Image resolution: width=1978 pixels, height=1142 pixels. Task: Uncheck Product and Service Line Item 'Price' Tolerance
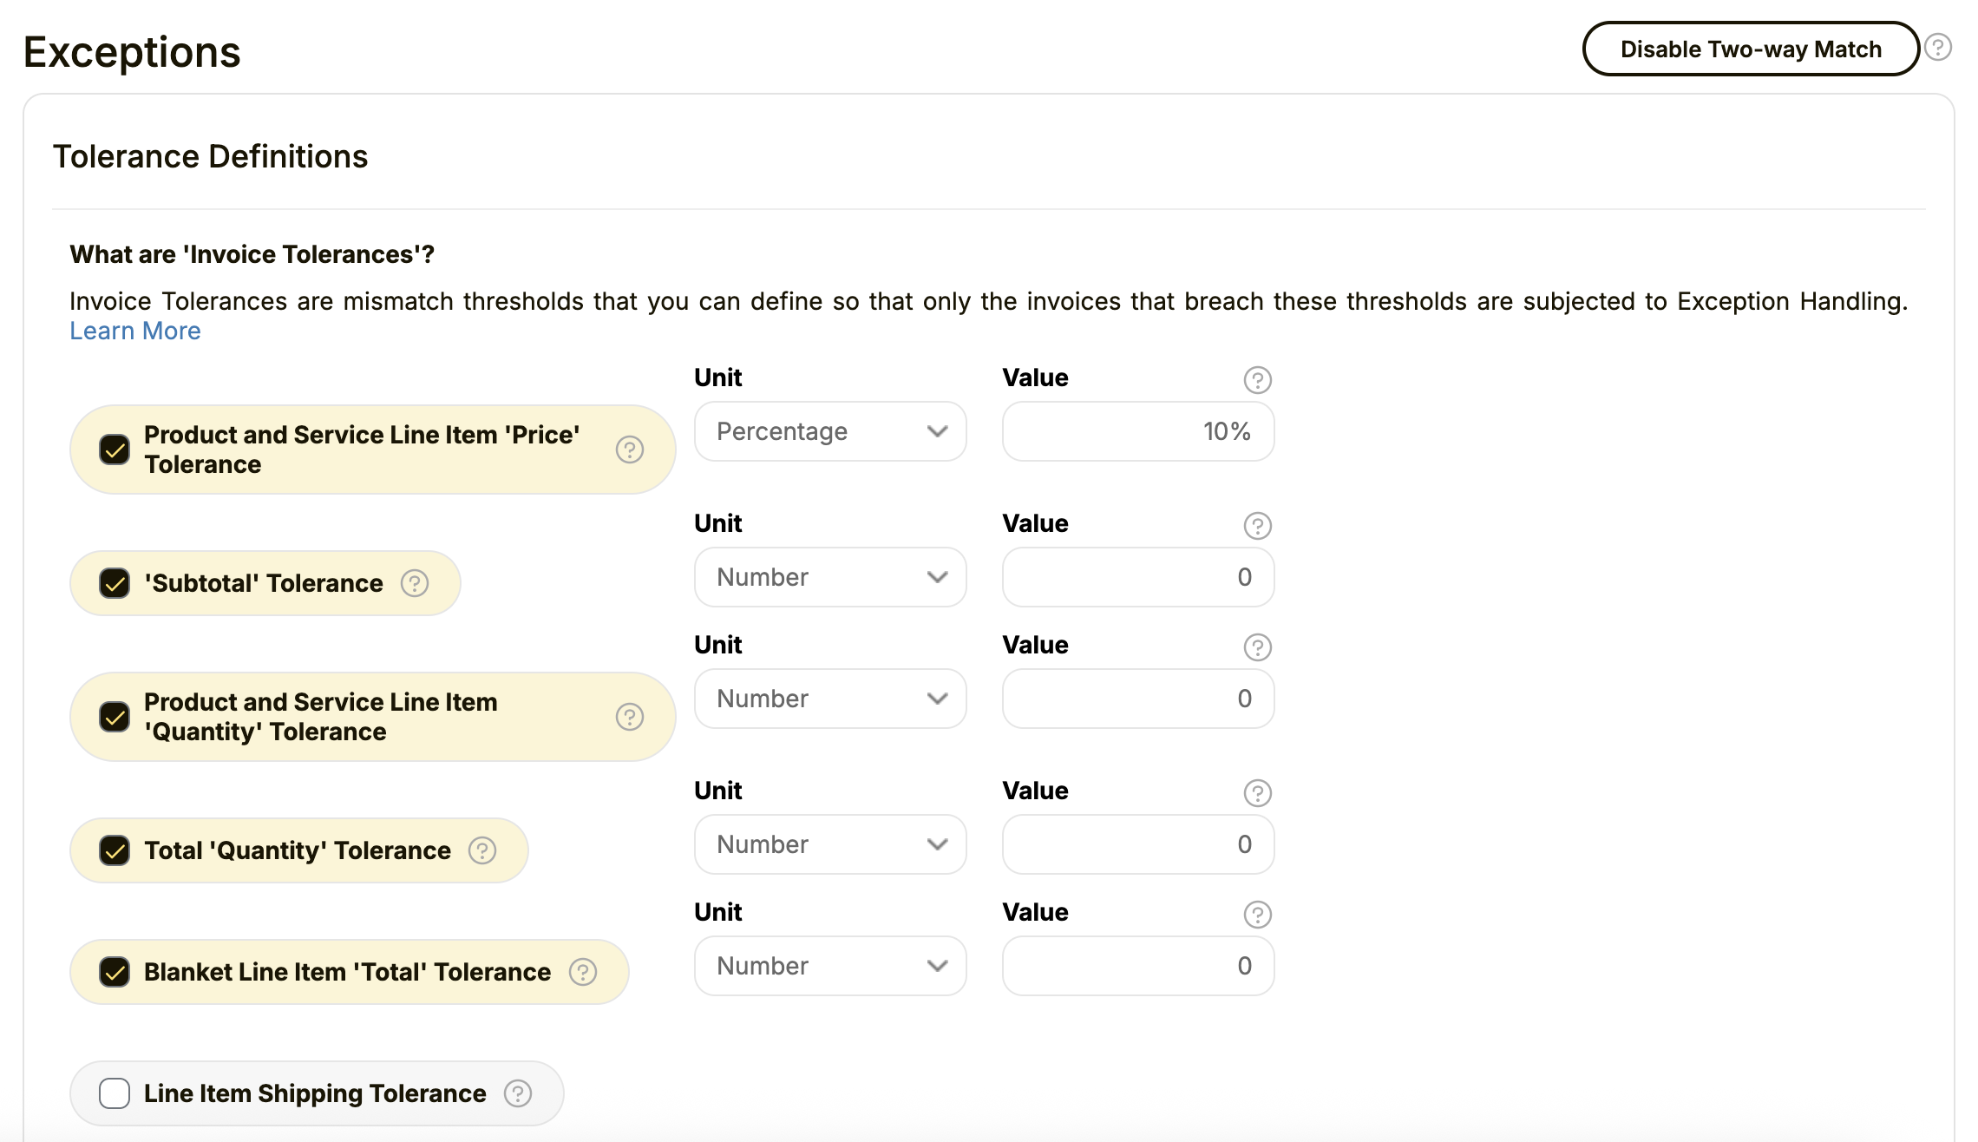(x=115, y=450)
